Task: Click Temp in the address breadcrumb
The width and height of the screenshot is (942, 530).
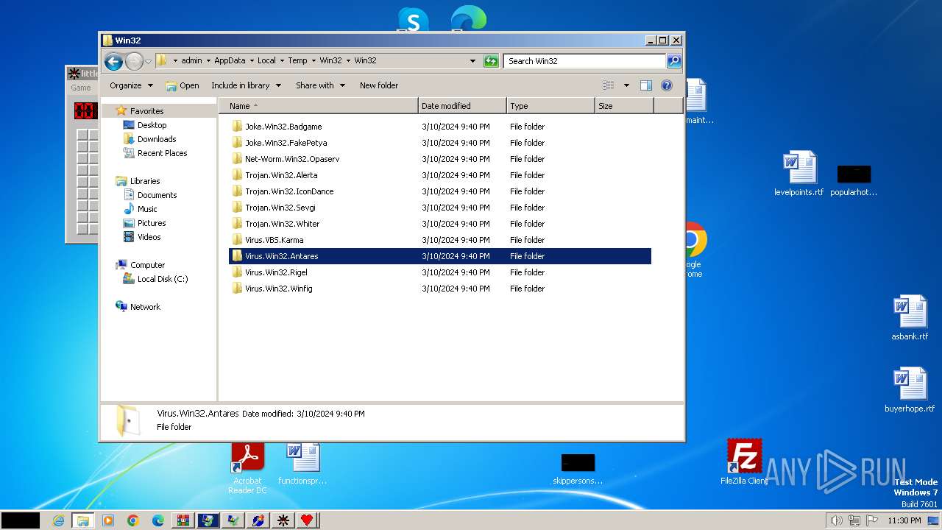Action: pos(297,61)
